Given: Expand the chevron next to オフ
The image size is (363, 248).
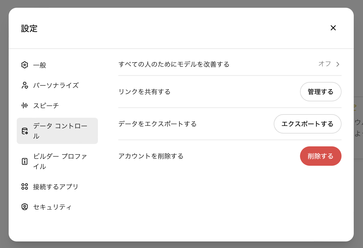Looking at the screenshot, I should tap(338, 64).
